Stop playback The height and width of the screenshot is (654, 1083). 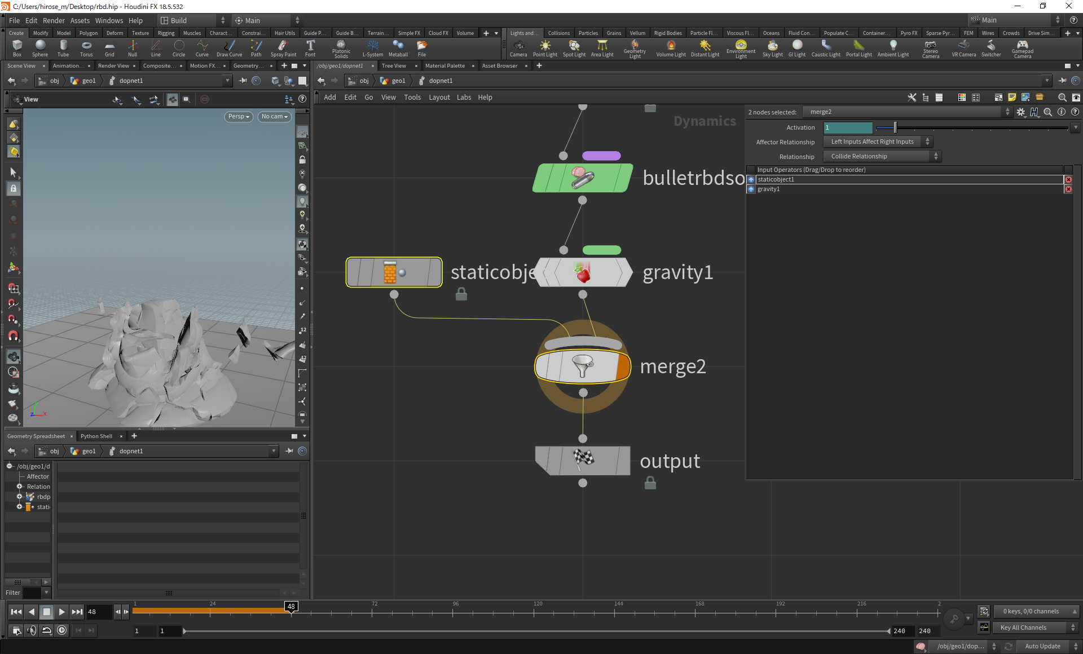[46, 612]
